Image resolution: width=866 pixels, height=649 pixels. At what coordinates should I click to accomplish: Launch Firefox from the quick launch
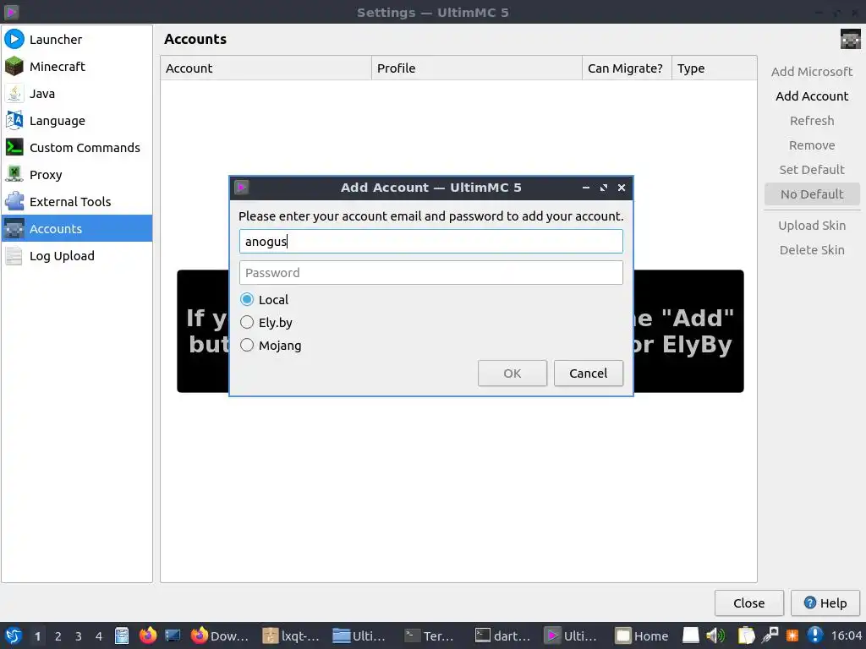pyautogui.click(x=147, y=635)
